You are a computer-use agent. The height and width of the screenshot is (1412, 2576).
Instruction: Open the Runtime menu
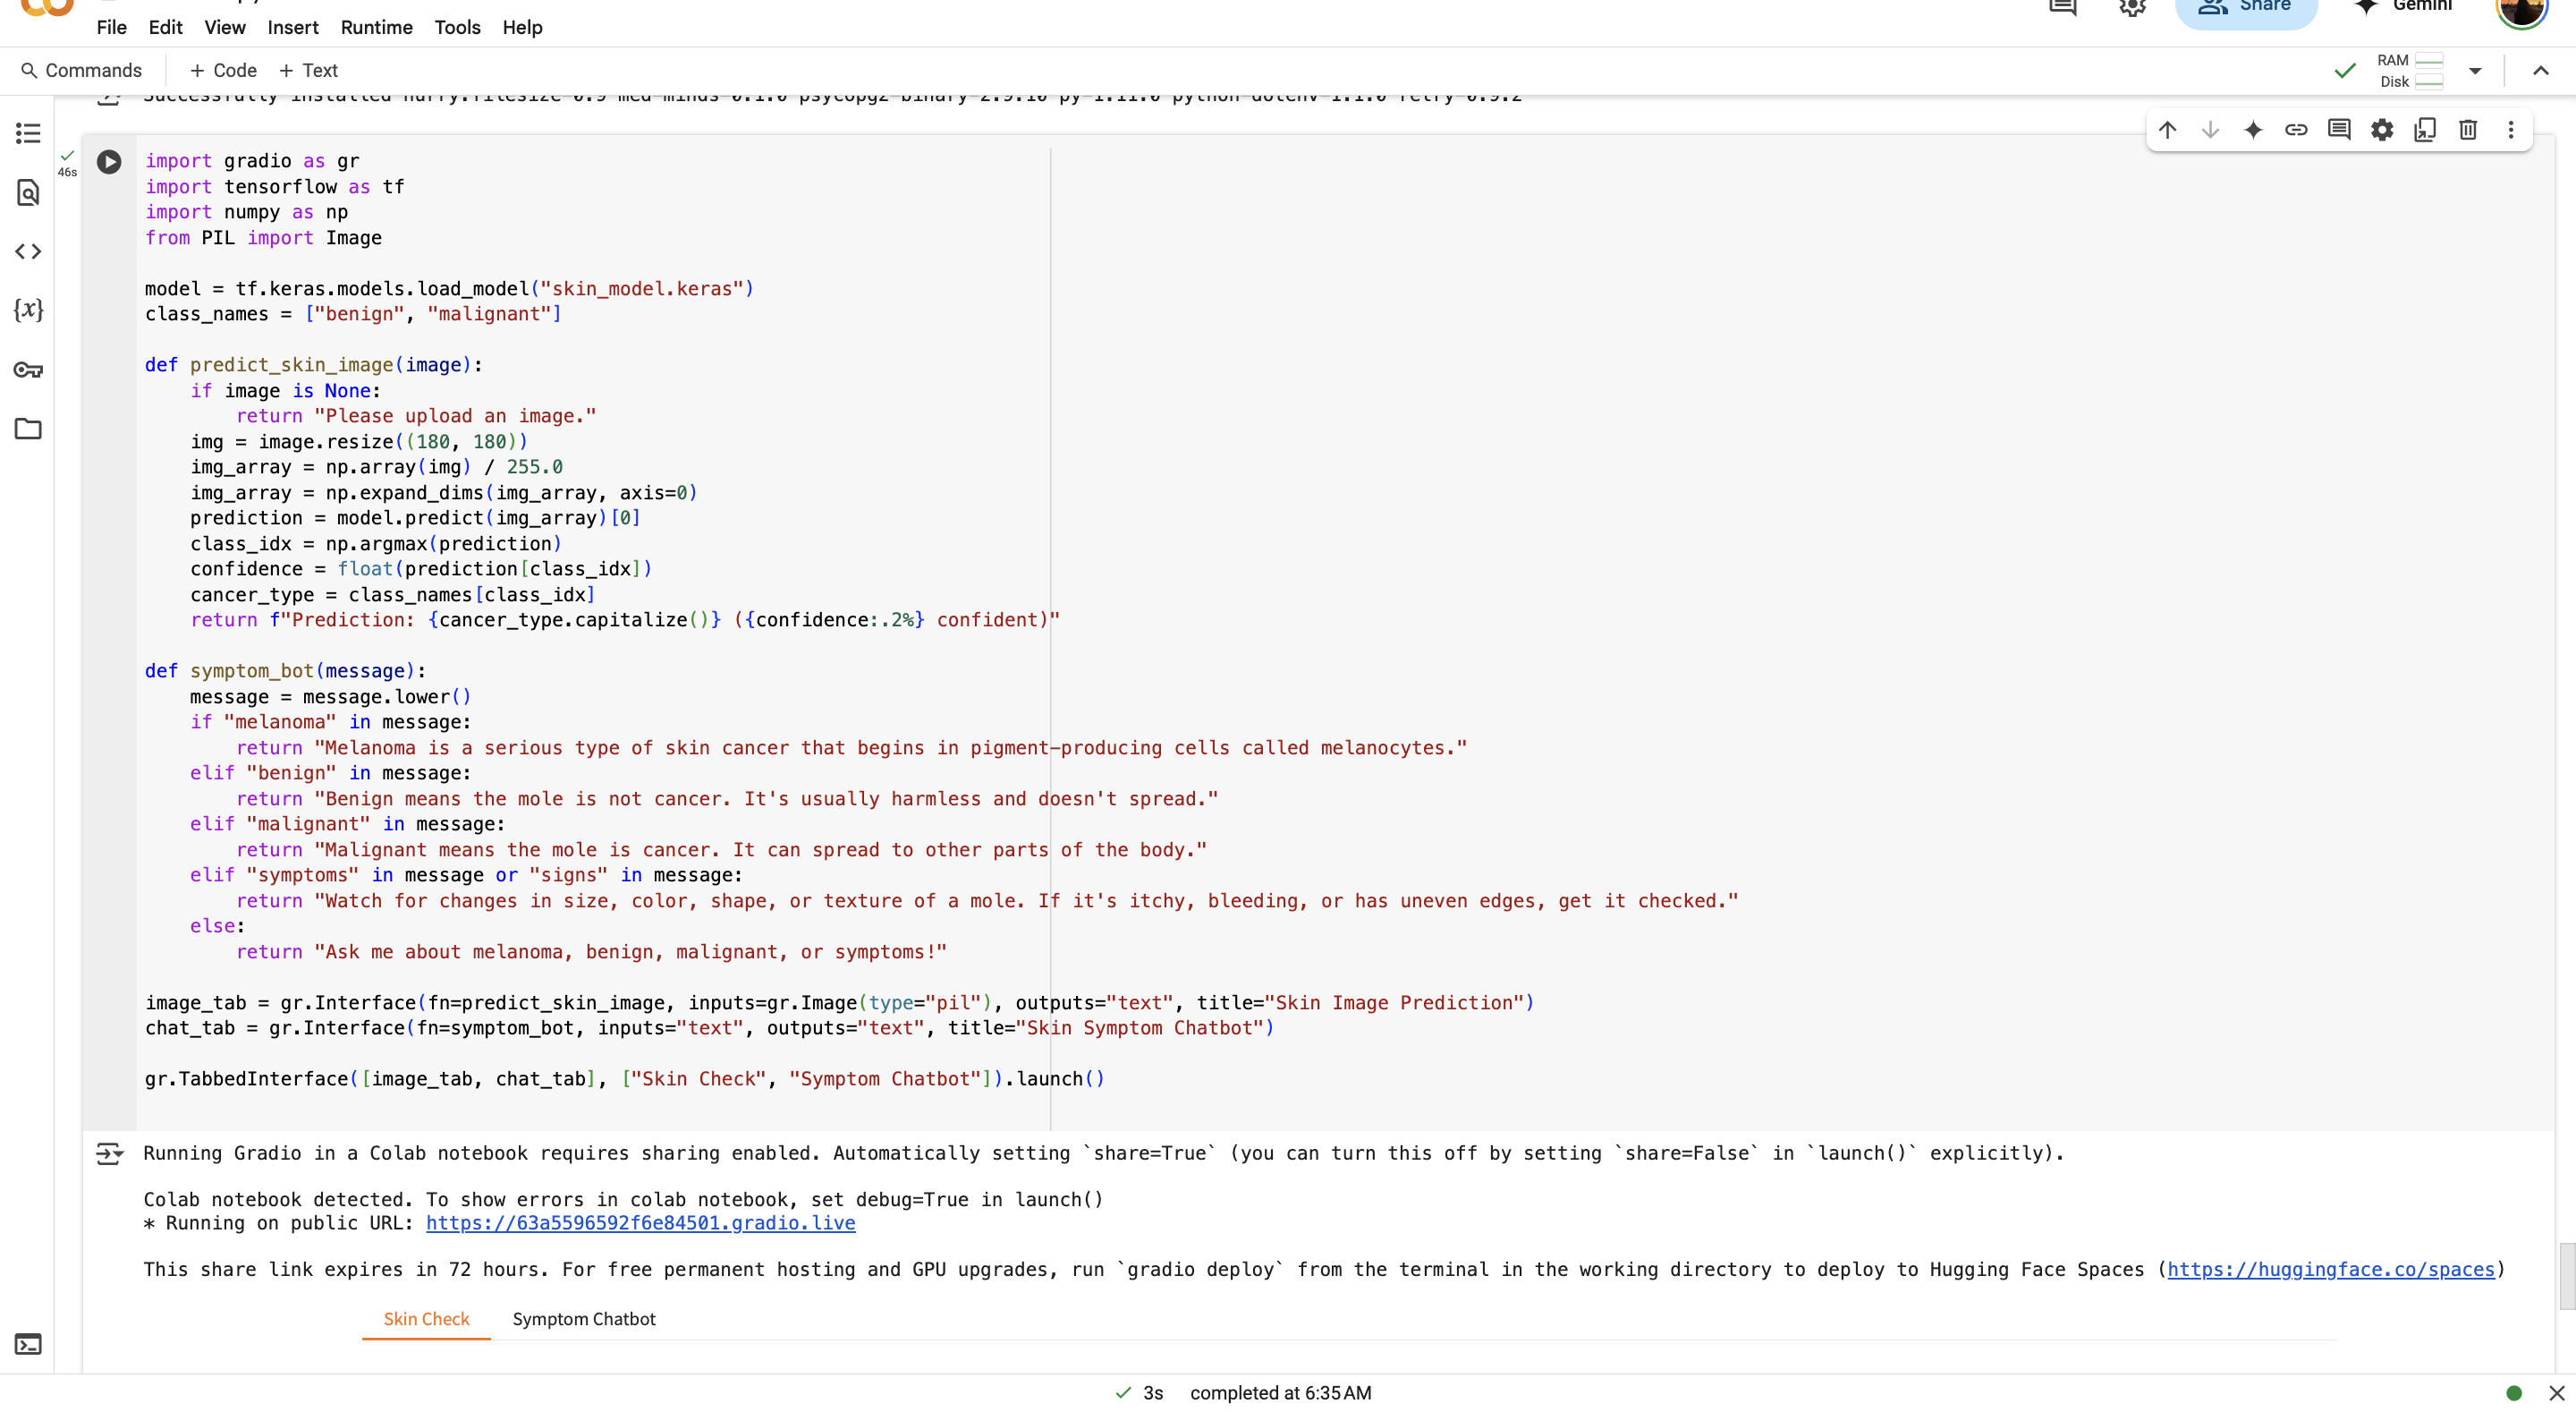click(x=376, y=27)
